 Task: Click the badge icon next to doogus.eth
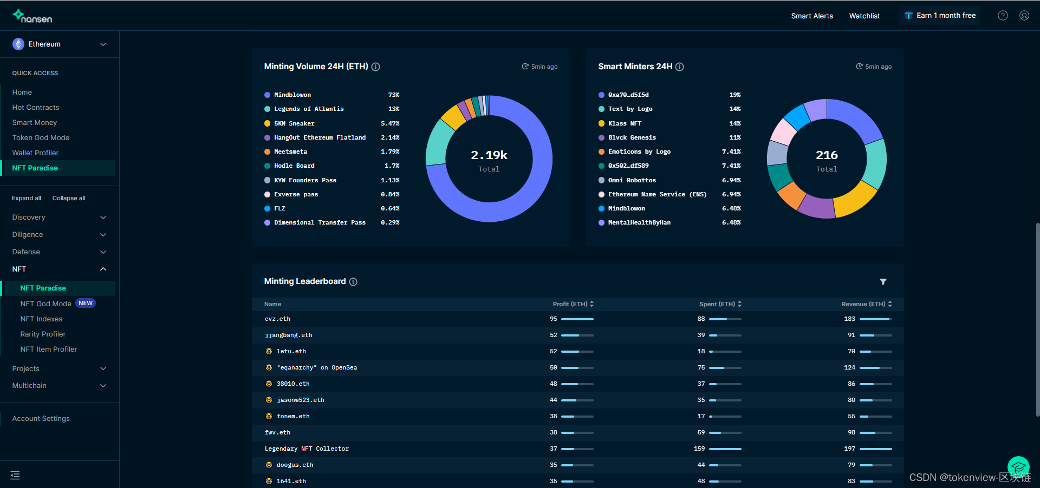click(269, 465)
